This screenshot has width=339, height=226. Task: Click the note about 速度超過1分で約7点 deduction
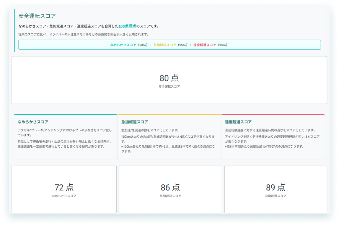pyautogui.click(x=264, y=147)
